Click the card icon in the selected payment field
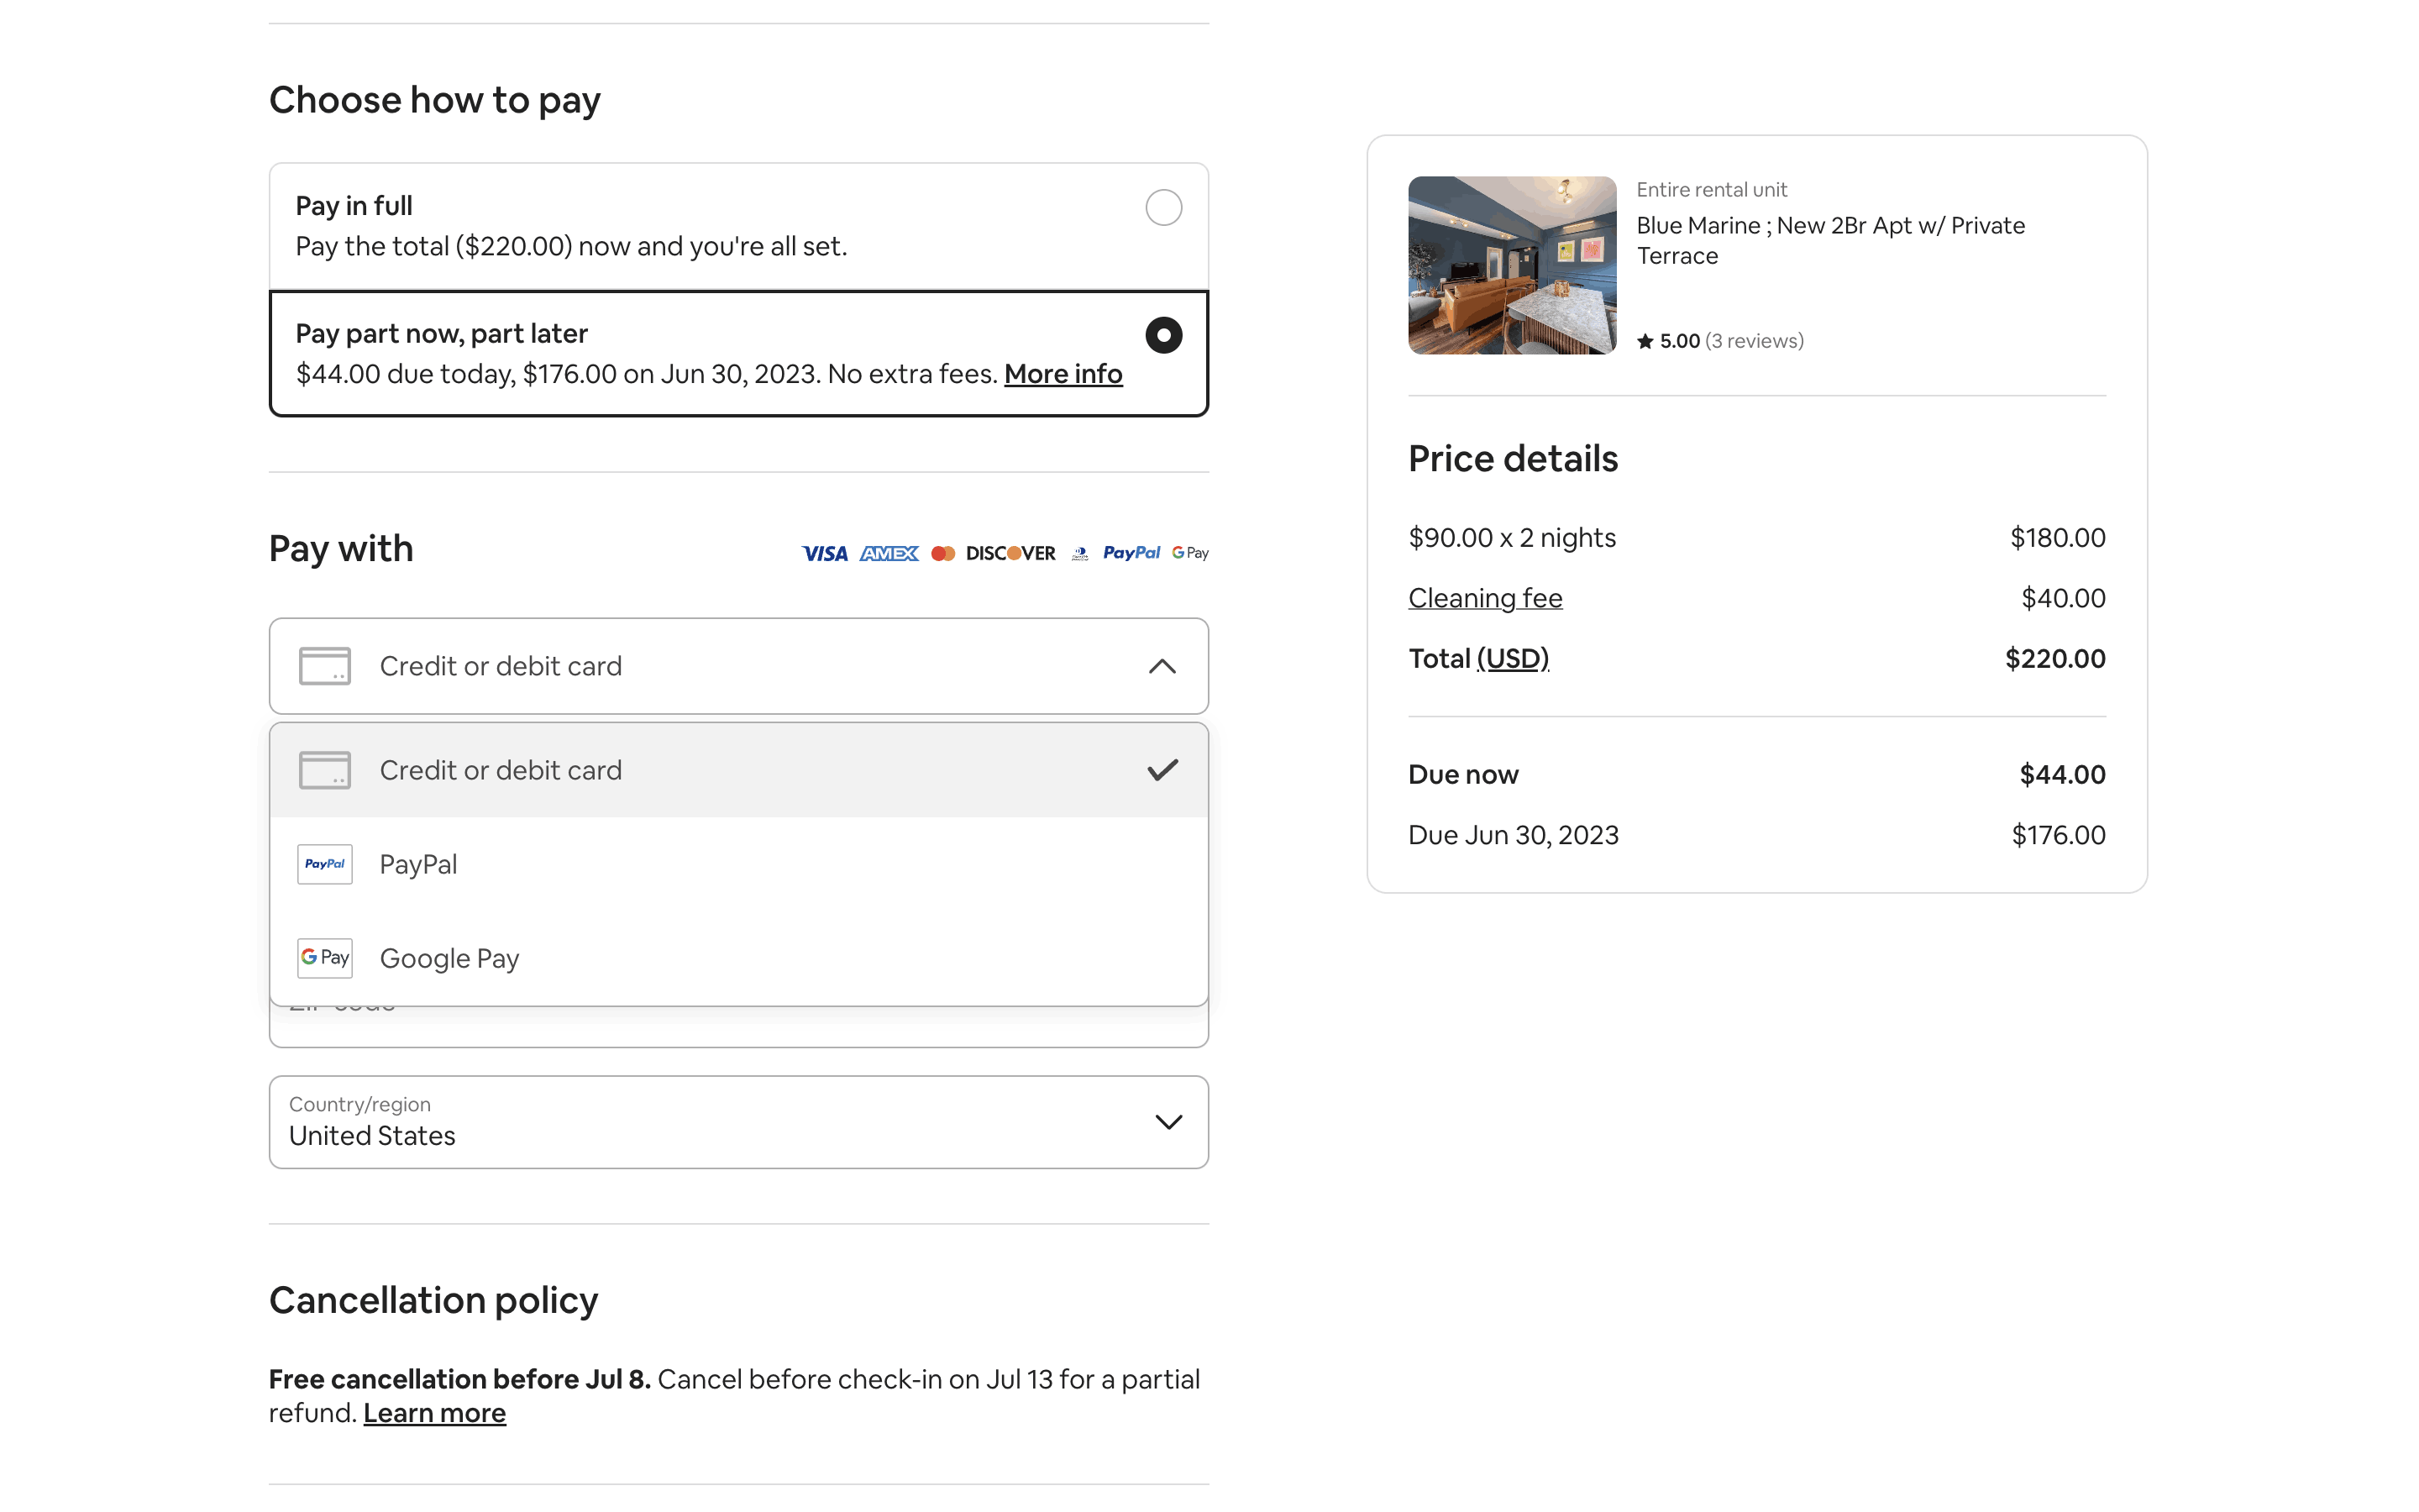 point(325,666)
